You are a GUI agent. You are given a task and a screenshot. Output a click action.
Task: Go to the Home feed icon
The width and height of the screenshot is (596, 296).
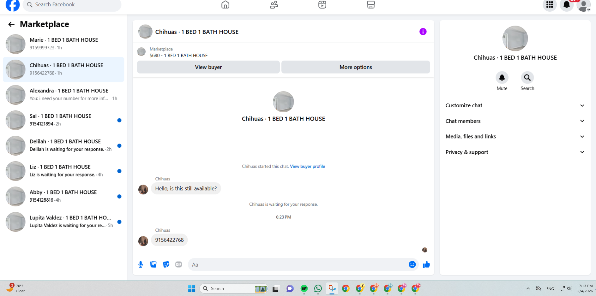(225, 5)
